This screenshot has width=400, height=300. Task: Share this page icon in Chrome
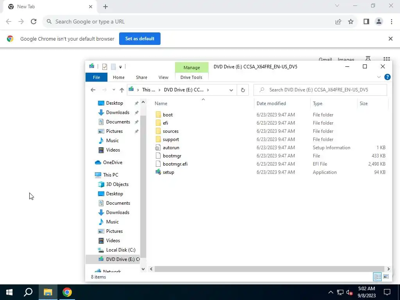click(338, 22)
